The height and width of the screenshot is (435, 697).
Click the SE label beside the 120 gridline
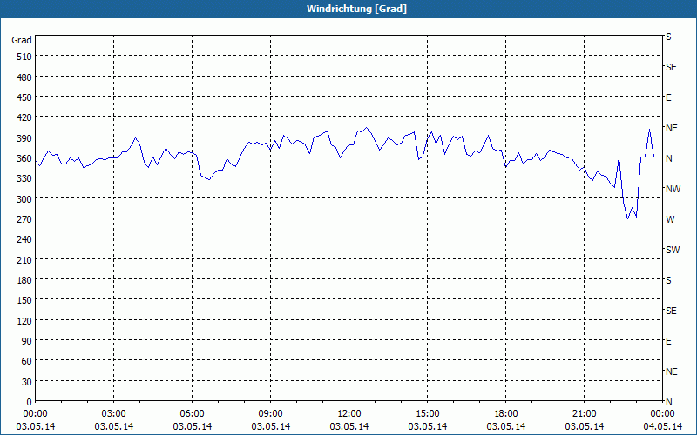point(671,311)
